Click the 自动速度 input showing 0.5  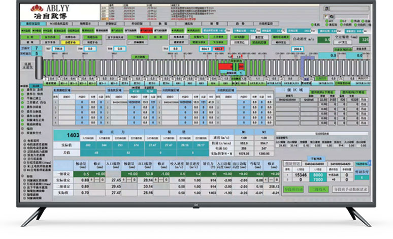click(x=325, y=39)
